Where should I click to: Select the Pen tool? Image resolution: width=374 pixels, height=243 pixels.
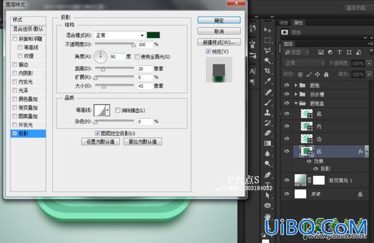click(x=268, y=175)
